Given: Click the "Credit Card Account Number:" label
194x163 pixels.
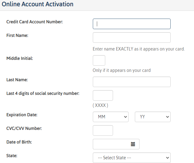Looking at the screenshot, I should coord(35,22).
